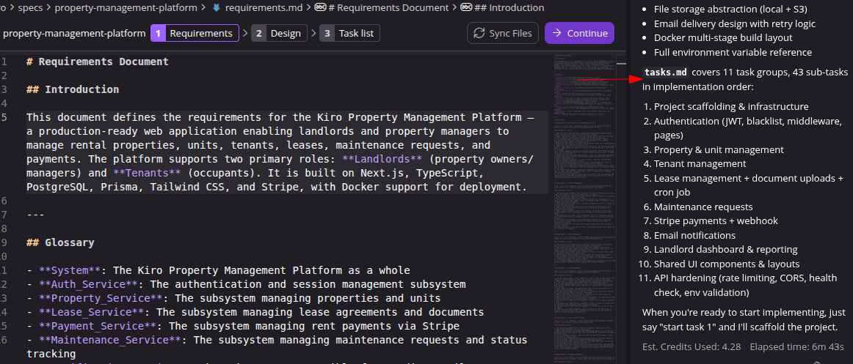
Task: Click the symbol icon before '# Requirements Document'
Action: point(320,7)
